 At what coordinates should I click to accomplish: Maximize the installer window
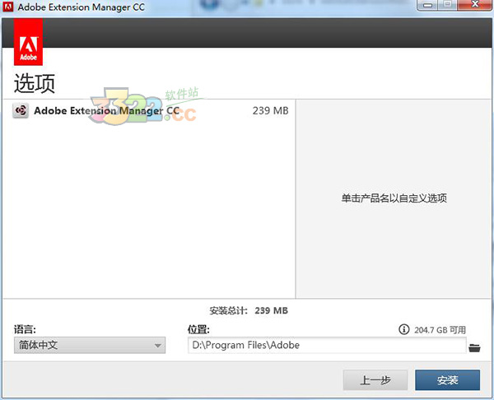click(x=447, y=5)
